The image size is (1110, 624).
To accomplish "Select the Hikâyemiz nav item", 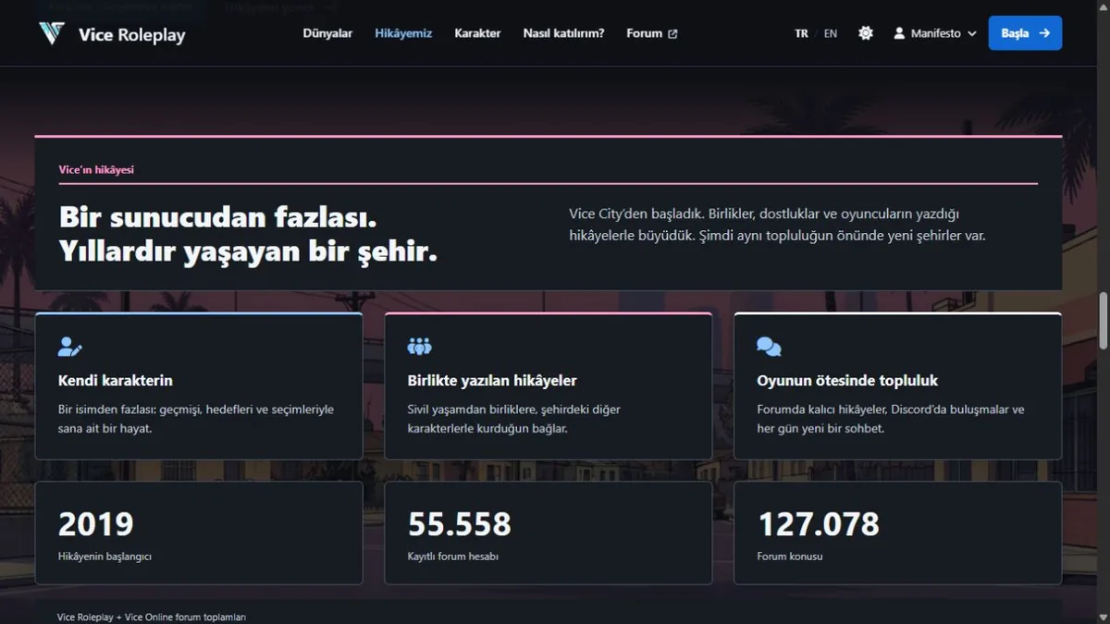I will (403, 33).
